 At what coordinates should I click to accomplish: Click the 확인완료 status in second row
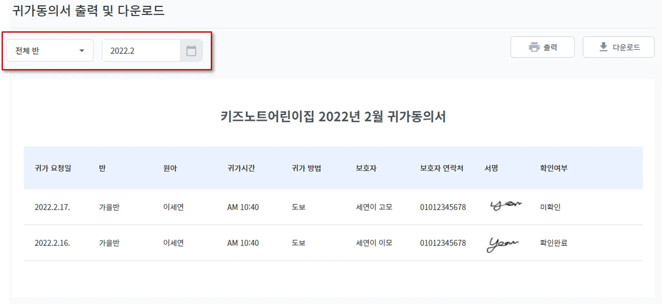click(x=553, y=243)
